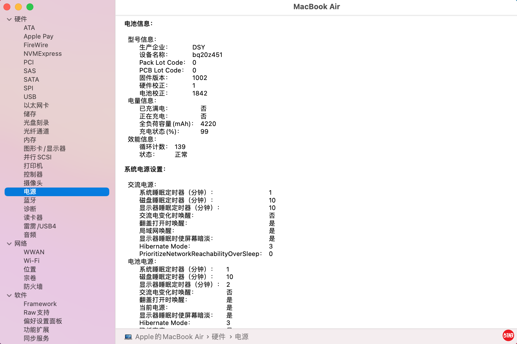Viewport: 517px width, 344px height.
Task: Click Apple的MacBook Air in path bar
Action: pyautogui.click(x=169, y=337)
